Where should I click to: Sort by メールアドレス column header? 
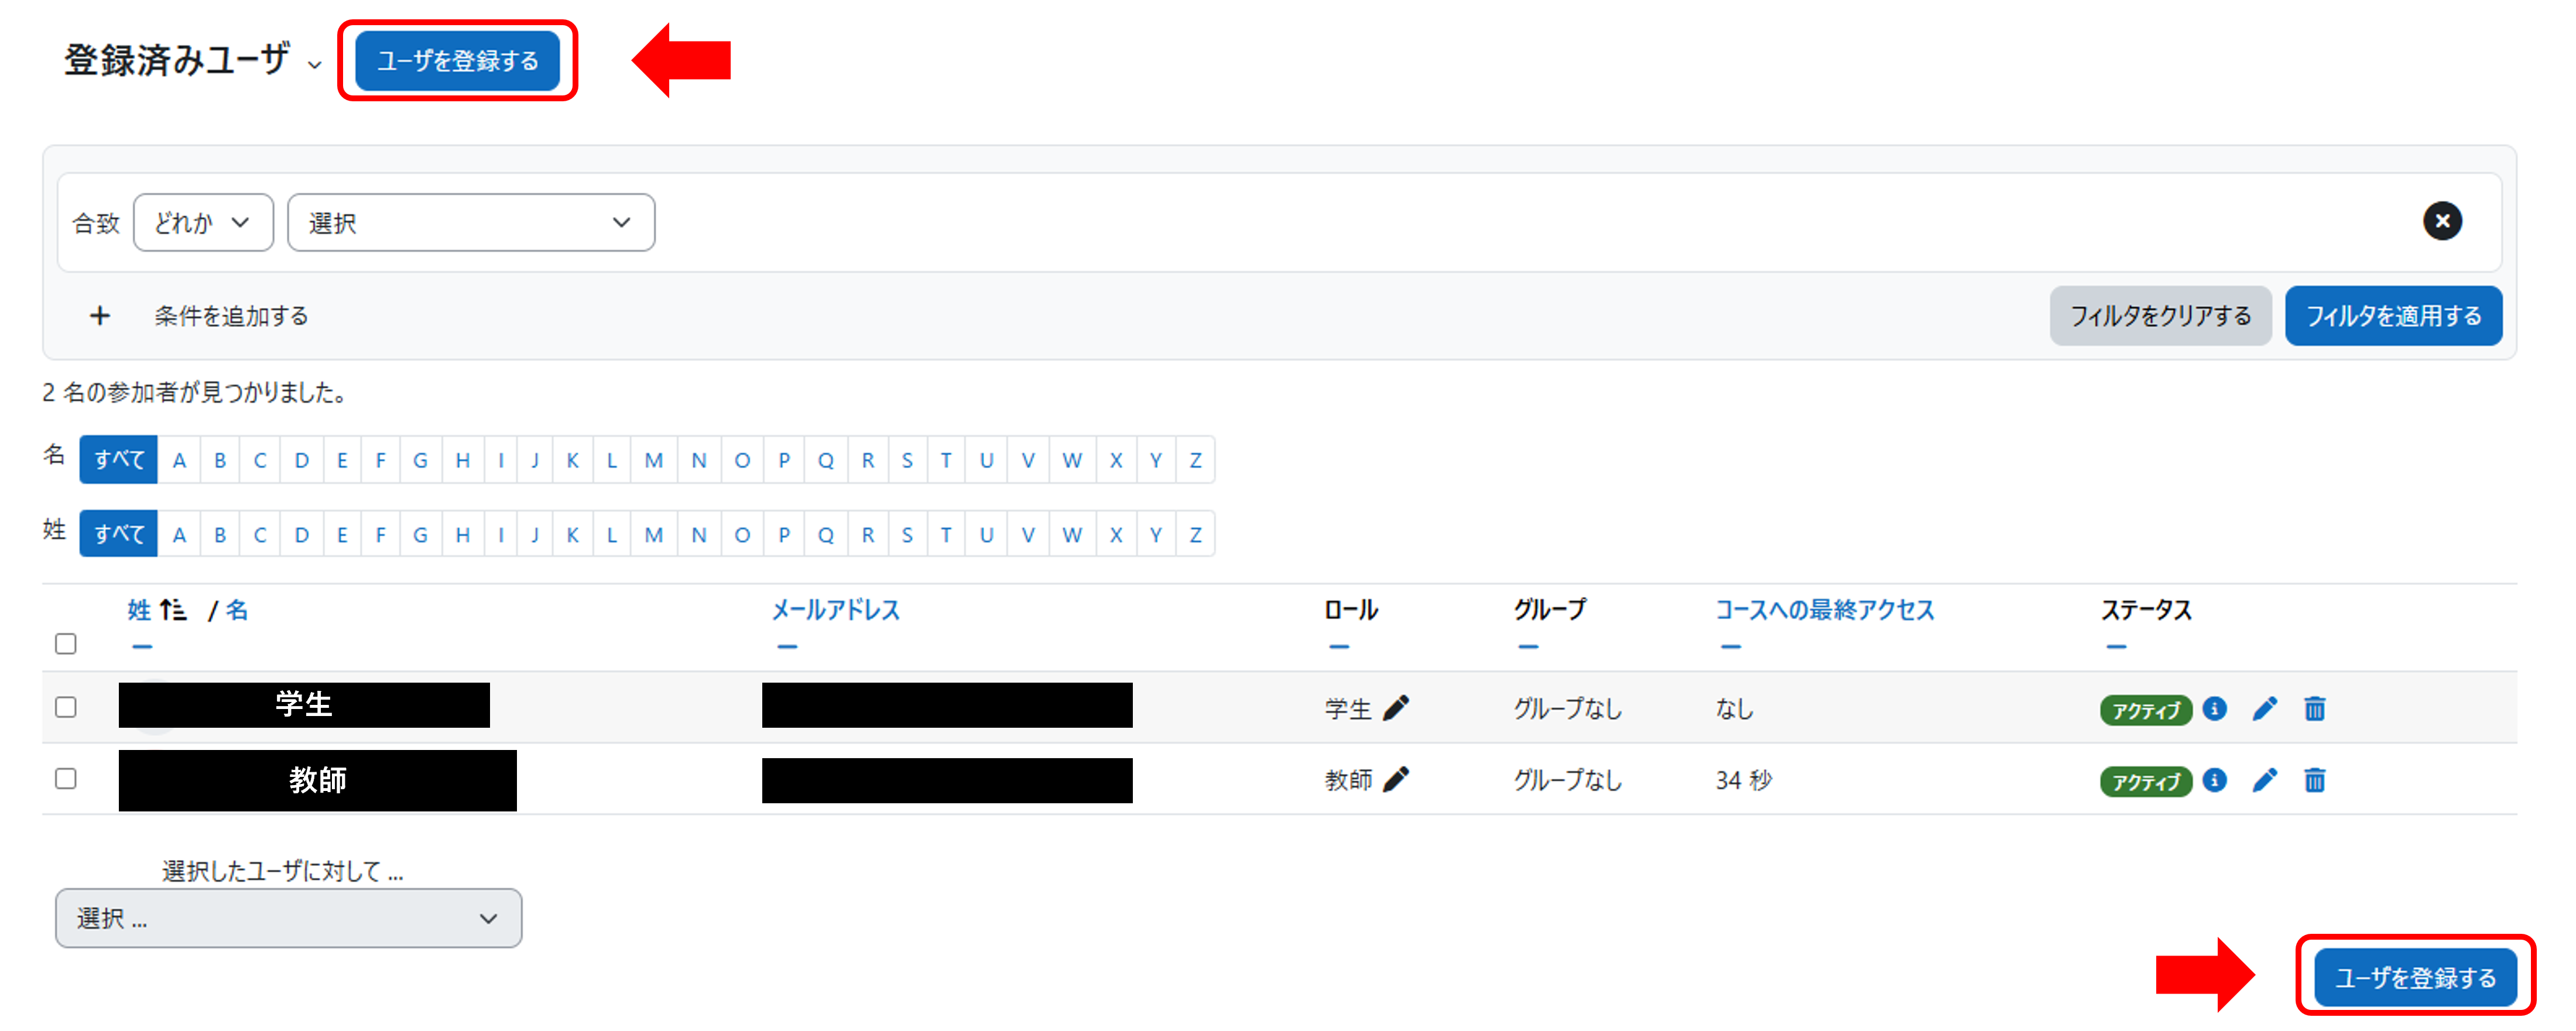point(835,610)
